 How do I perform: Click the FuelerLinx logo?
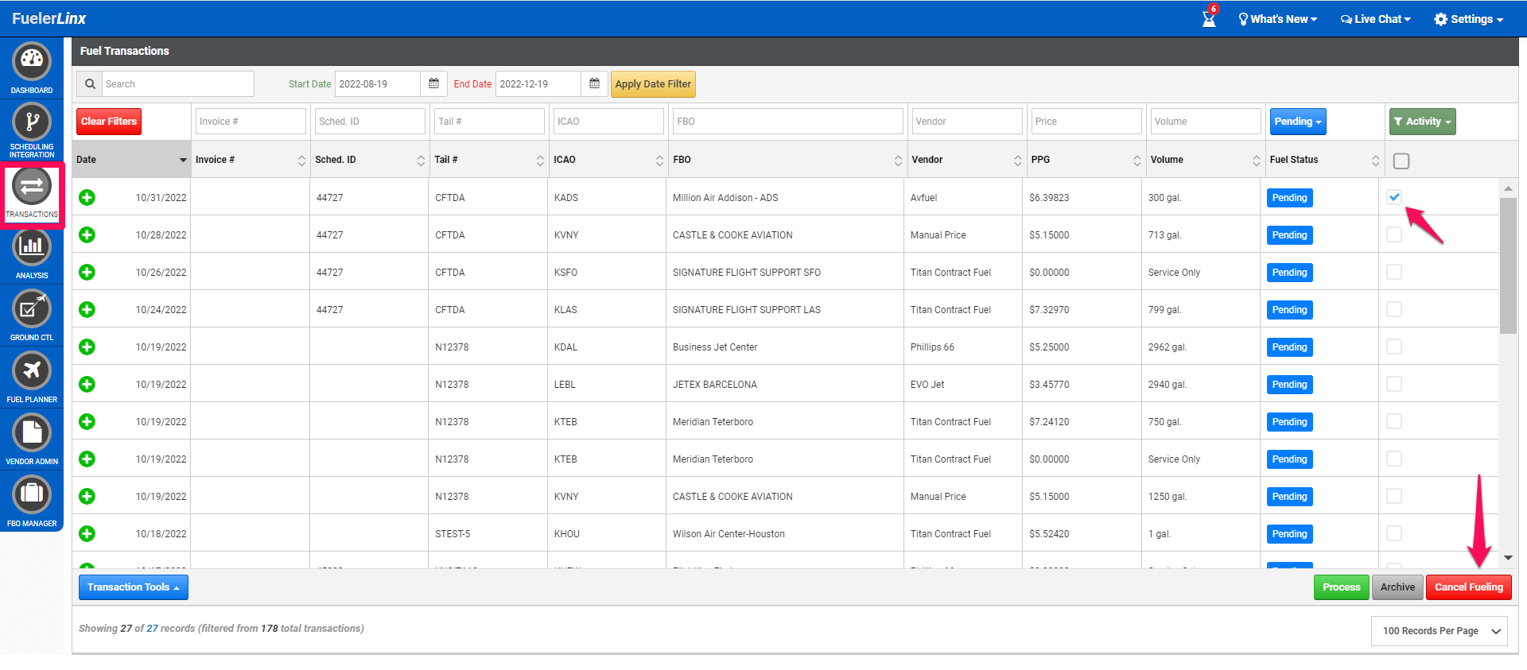coord(49,18)
